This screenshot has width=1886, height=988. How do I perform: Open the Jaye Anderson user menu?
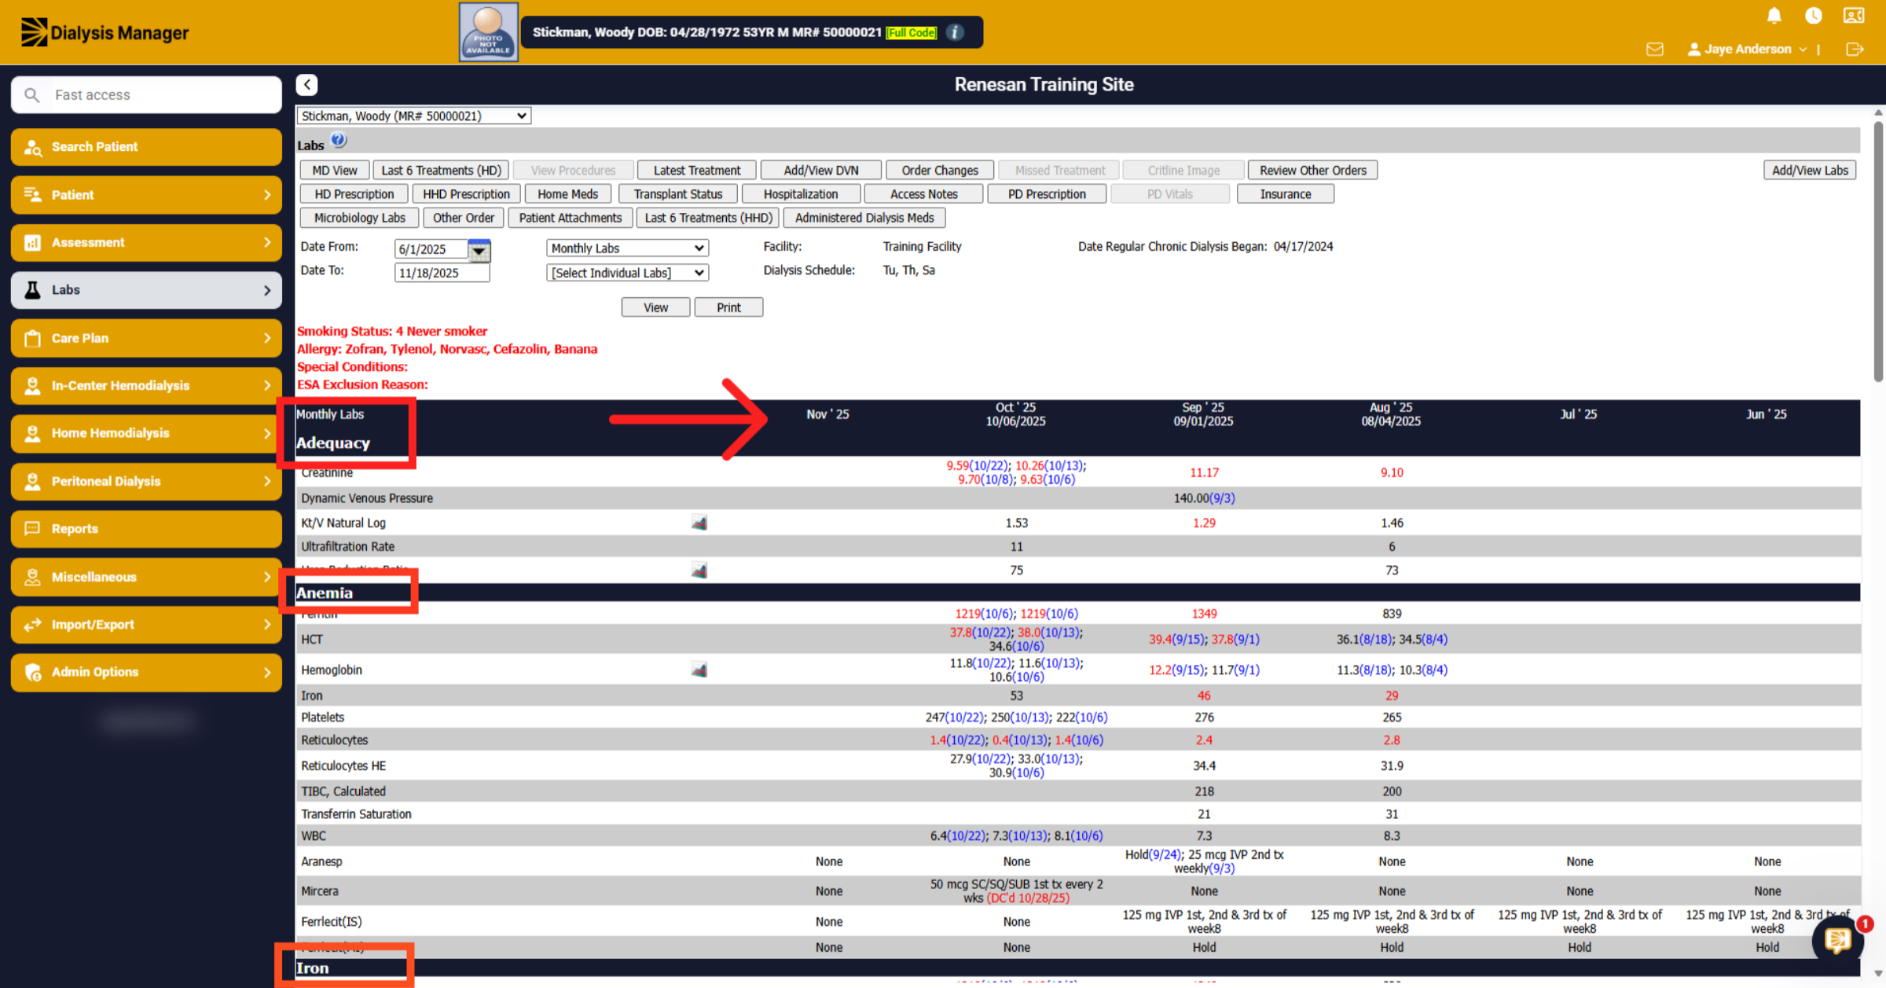click(x=1748, y=49)
